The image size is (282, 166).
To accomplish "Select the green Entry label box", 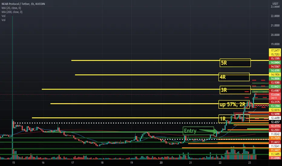I will (198, 131).
